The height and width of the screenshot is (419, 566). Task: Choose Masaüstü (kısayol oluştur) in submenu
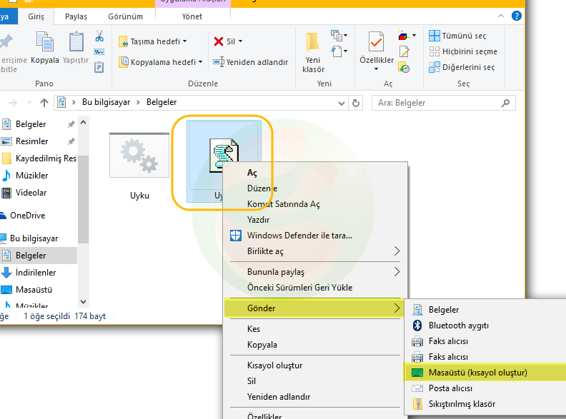[477, 373]
